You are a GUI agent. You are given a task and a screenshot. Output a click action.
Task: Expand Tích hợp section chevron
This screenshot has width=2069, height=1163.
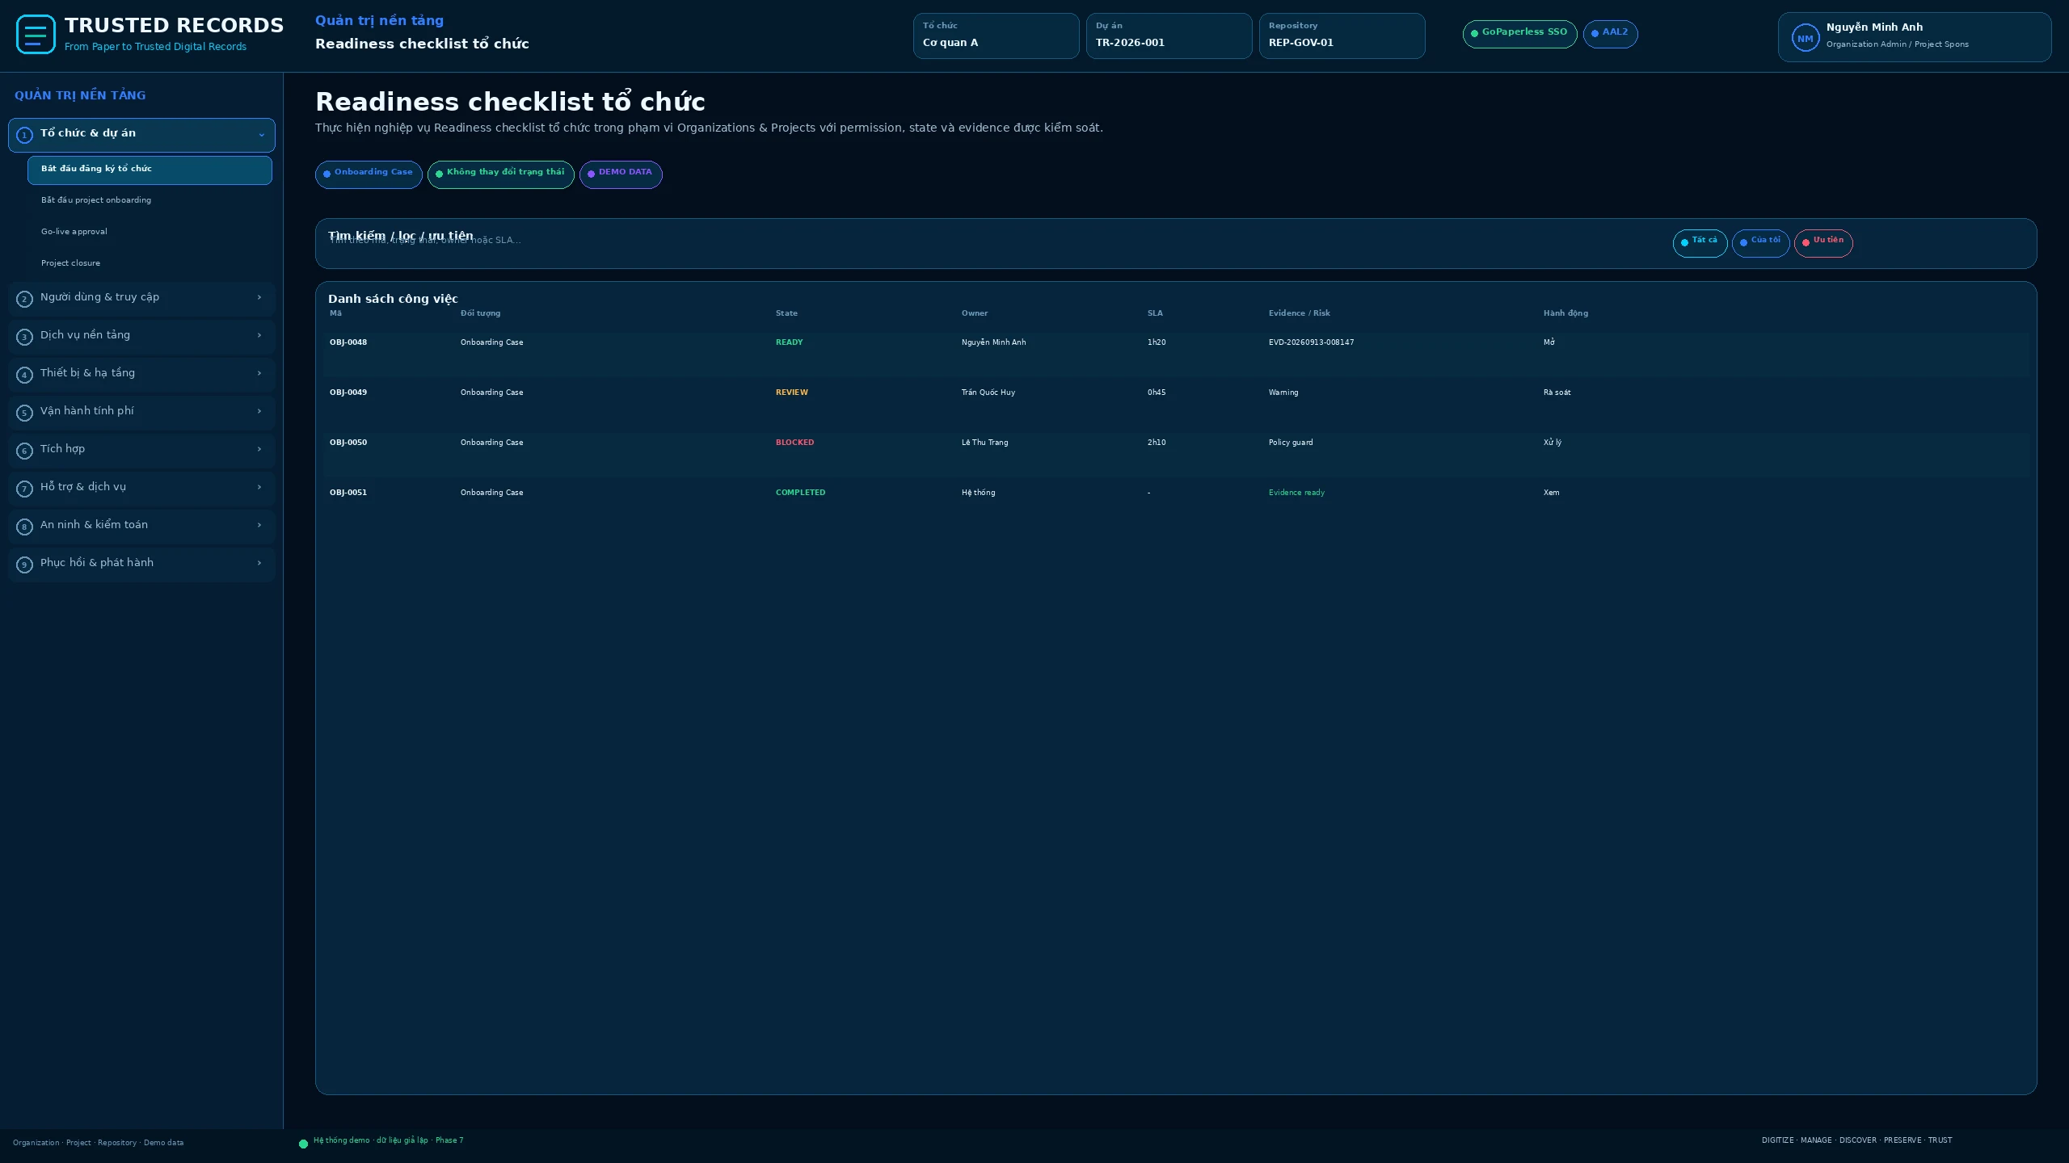259,449
